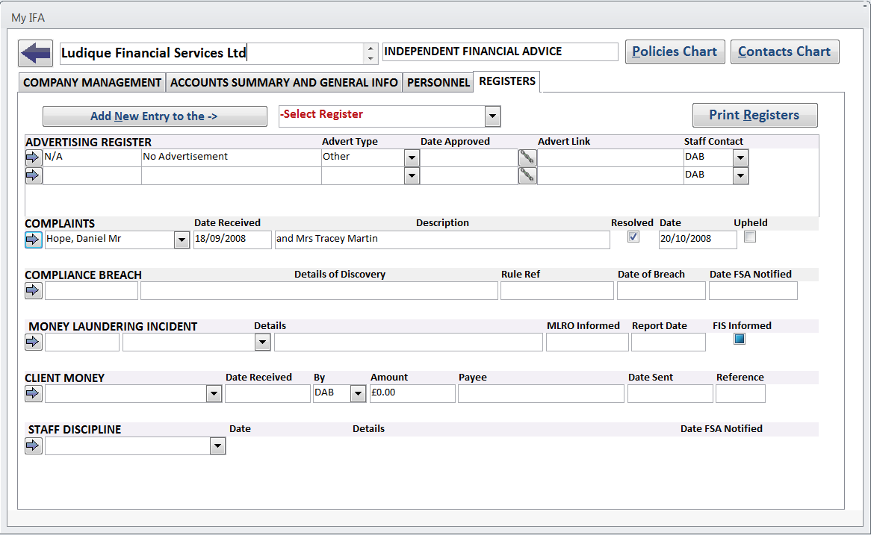Toggle the FIS Informed checkbox
The image size is (871, 535).
[x=740, y=339]
